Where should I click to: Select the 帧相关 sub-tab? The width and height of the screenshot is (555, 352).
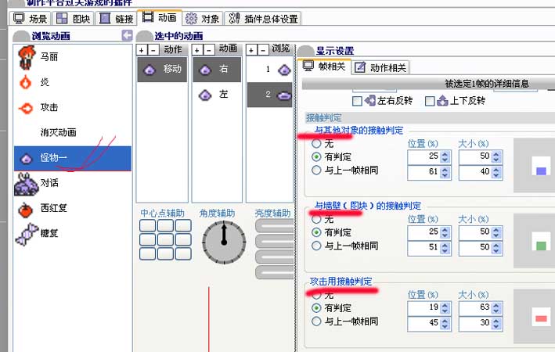325,66
